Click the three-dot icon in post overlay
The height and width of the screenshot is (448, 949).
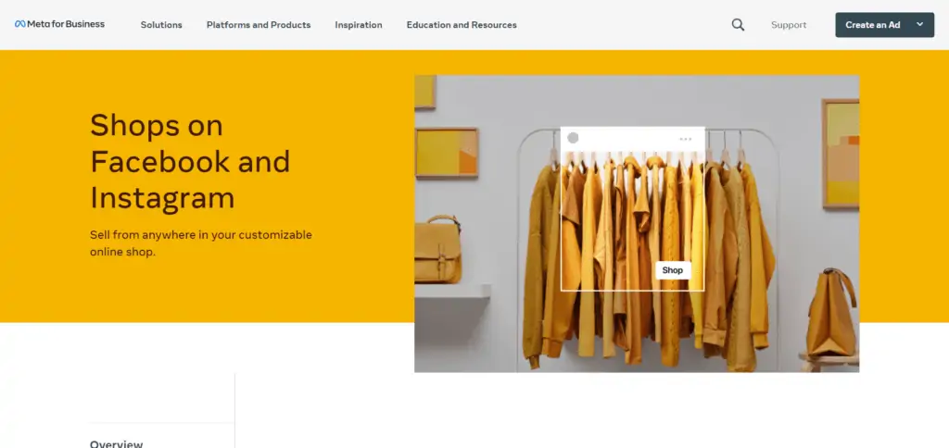pyautogui.click(x=685, y=139)
